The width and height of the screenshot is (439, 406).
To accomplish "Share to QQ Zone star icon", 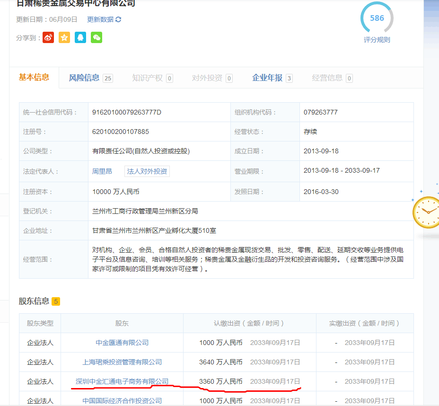I will 64,37.
